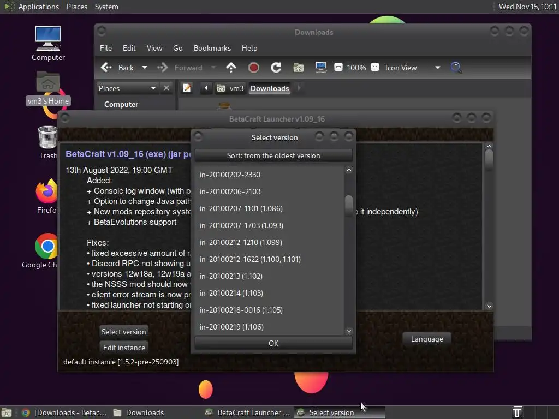
Task: Select version in-20100206-2103
Action: (269, 191)
